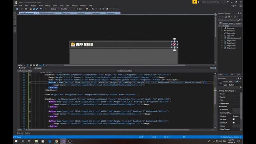Click Add to Source Control
Screen dimensions: 256x144
pos(231,137)
